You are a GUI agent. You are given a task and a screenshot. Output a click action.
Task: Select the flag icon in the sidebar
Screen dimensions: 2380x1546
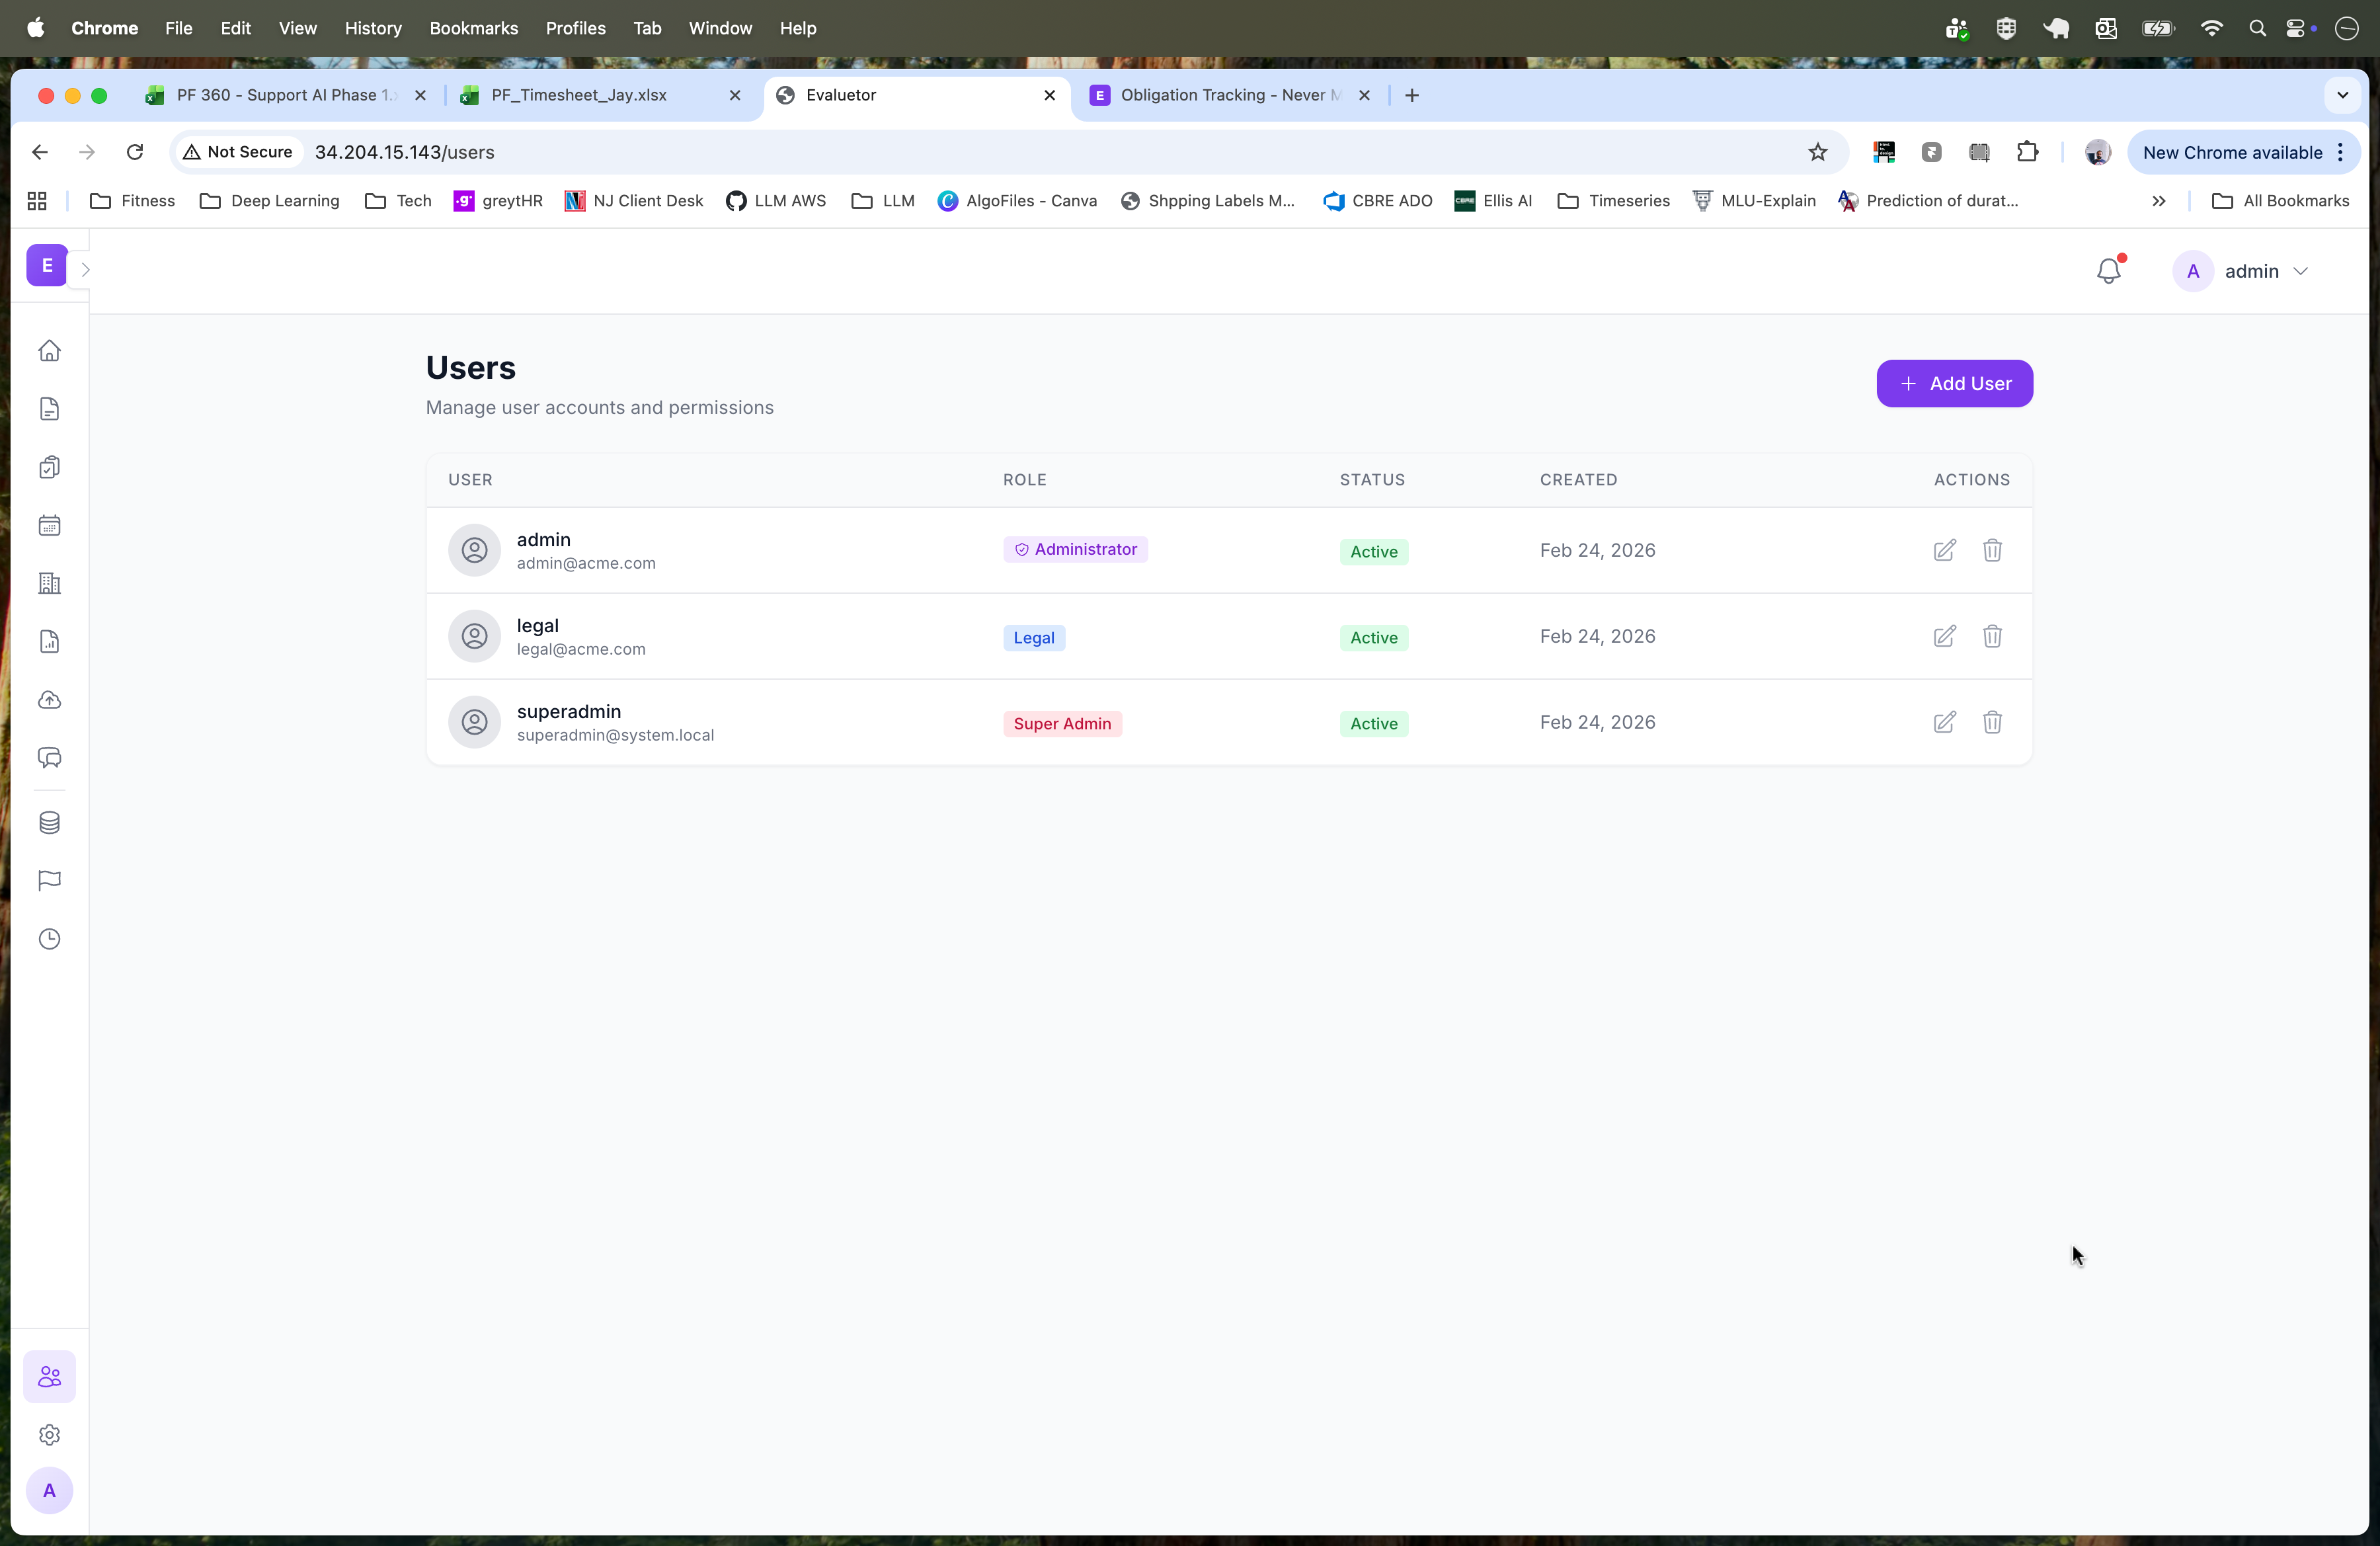[x=50, y=880]
